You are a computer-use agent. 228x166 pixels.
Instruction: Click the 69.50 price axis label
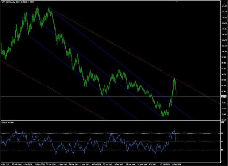224,120
